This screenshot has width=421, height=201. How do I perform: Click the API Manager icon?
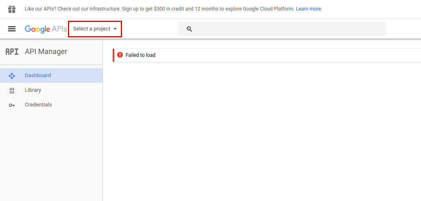pyautogui.click(x=12, y=52)
